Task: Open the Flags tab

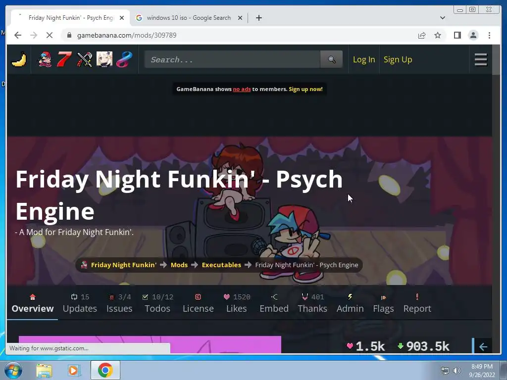Action: click(x=383, y=303)
